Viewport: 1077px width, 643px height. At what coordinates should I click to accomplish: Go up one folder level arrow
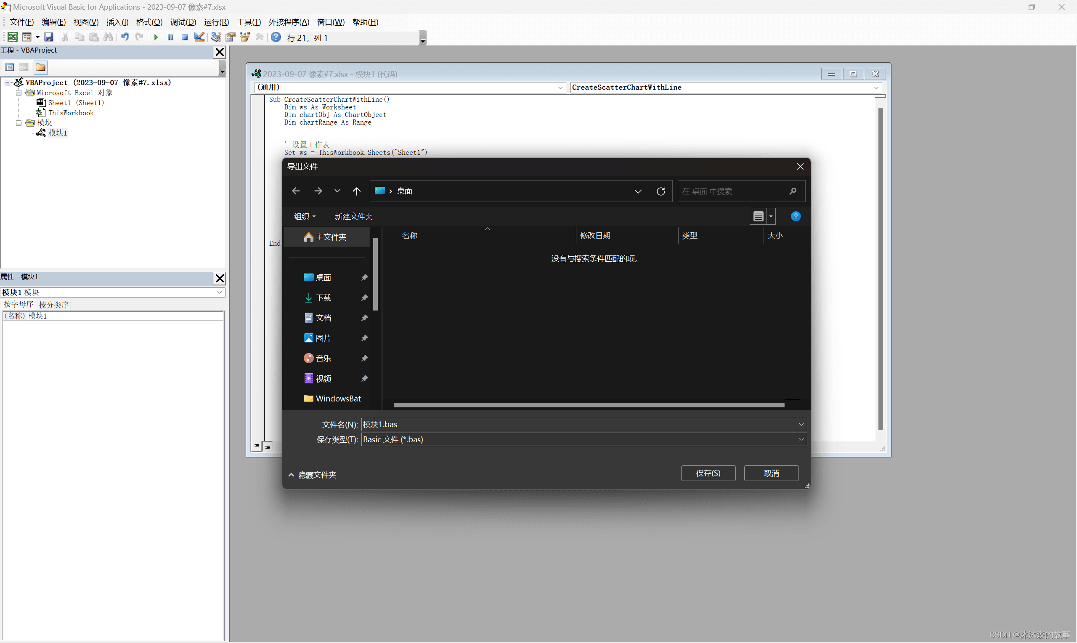coord(356,191)
